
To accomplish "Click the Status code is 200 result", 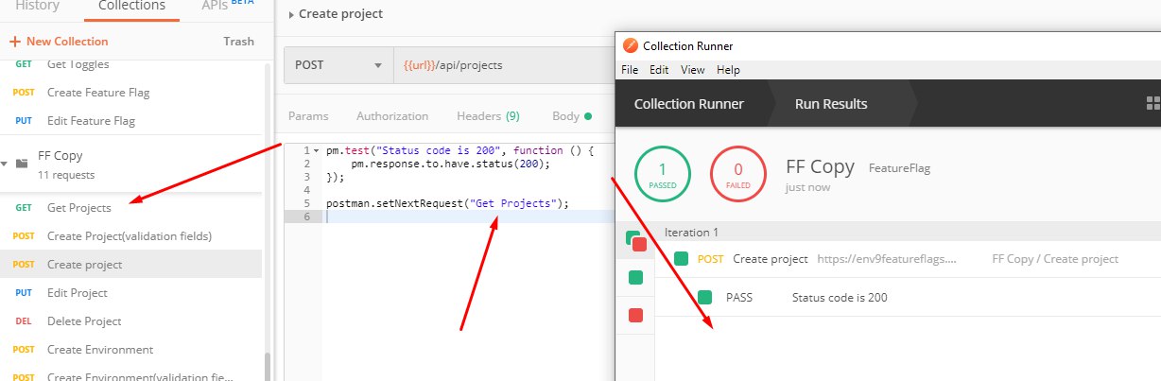I will pos(840,298).
